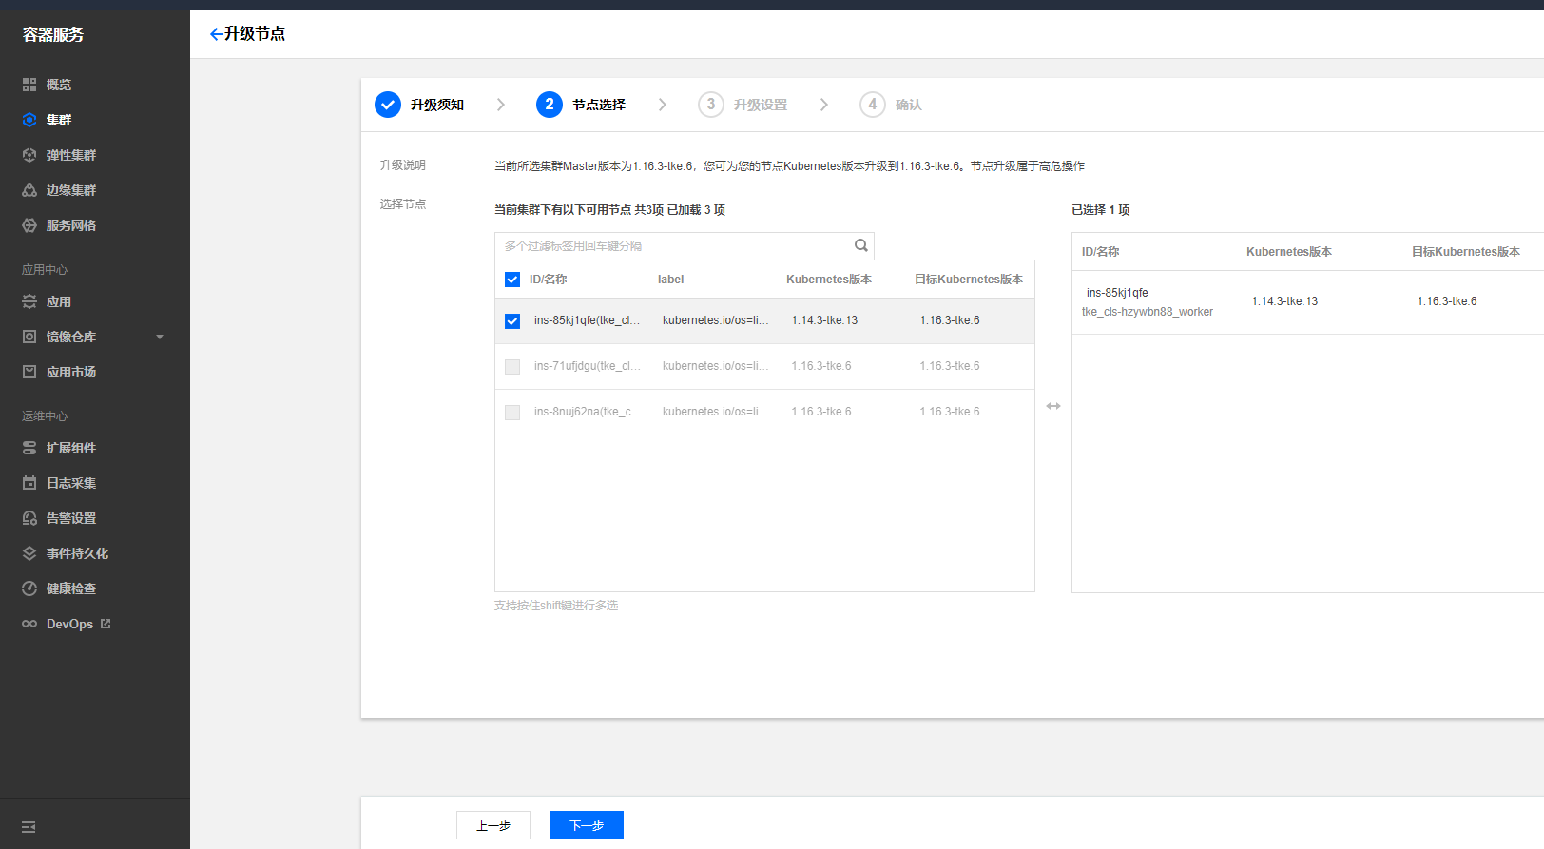The width and height of the screenshot is (1544, 849).
Task: Select the 集群 cluster icon in sidebar
Action: pyautogui.click(x=29, y=120)
